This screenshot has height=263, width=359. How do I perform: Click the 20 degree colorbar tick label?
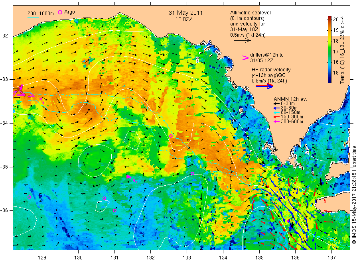(335, 20)
